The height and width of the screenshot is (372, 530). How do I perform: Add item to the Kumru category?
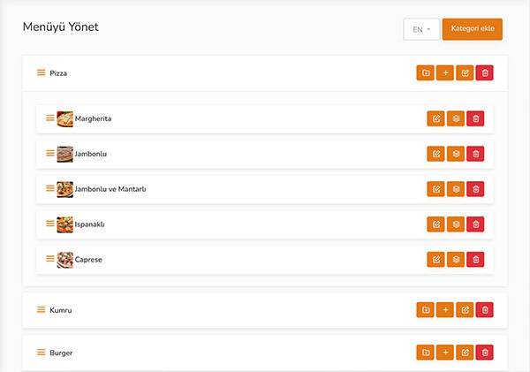445,310
